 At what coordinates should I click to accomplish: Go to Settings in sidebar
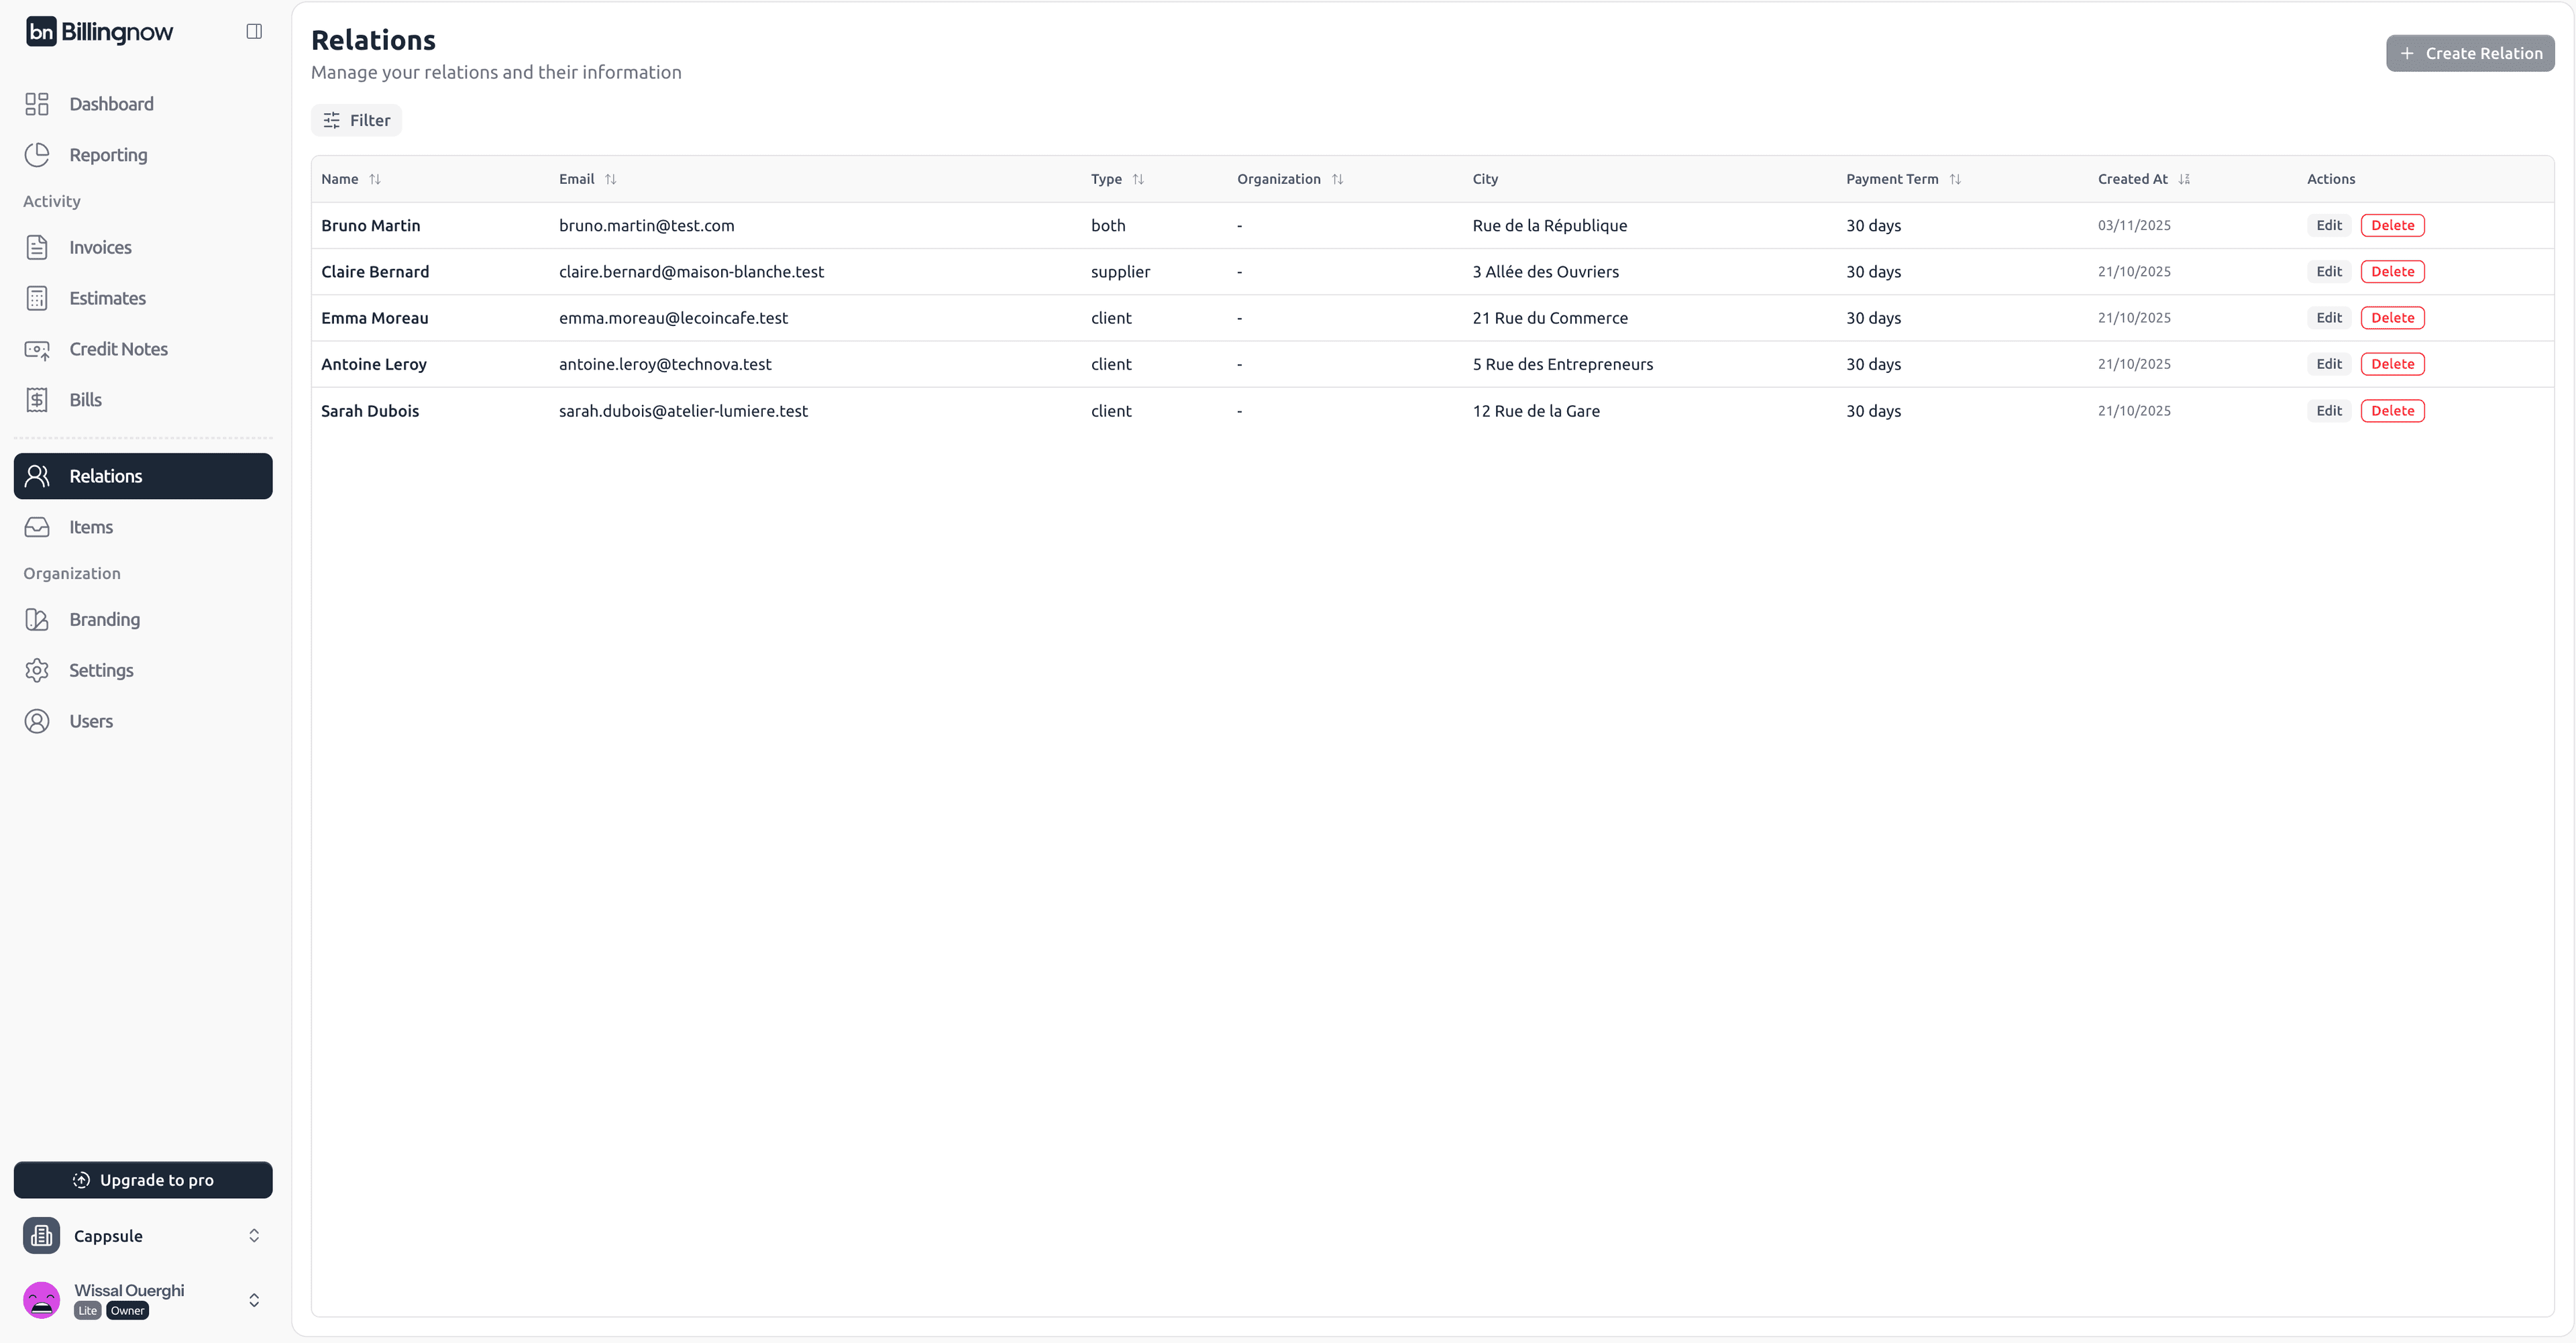click(x=100, y=670)
